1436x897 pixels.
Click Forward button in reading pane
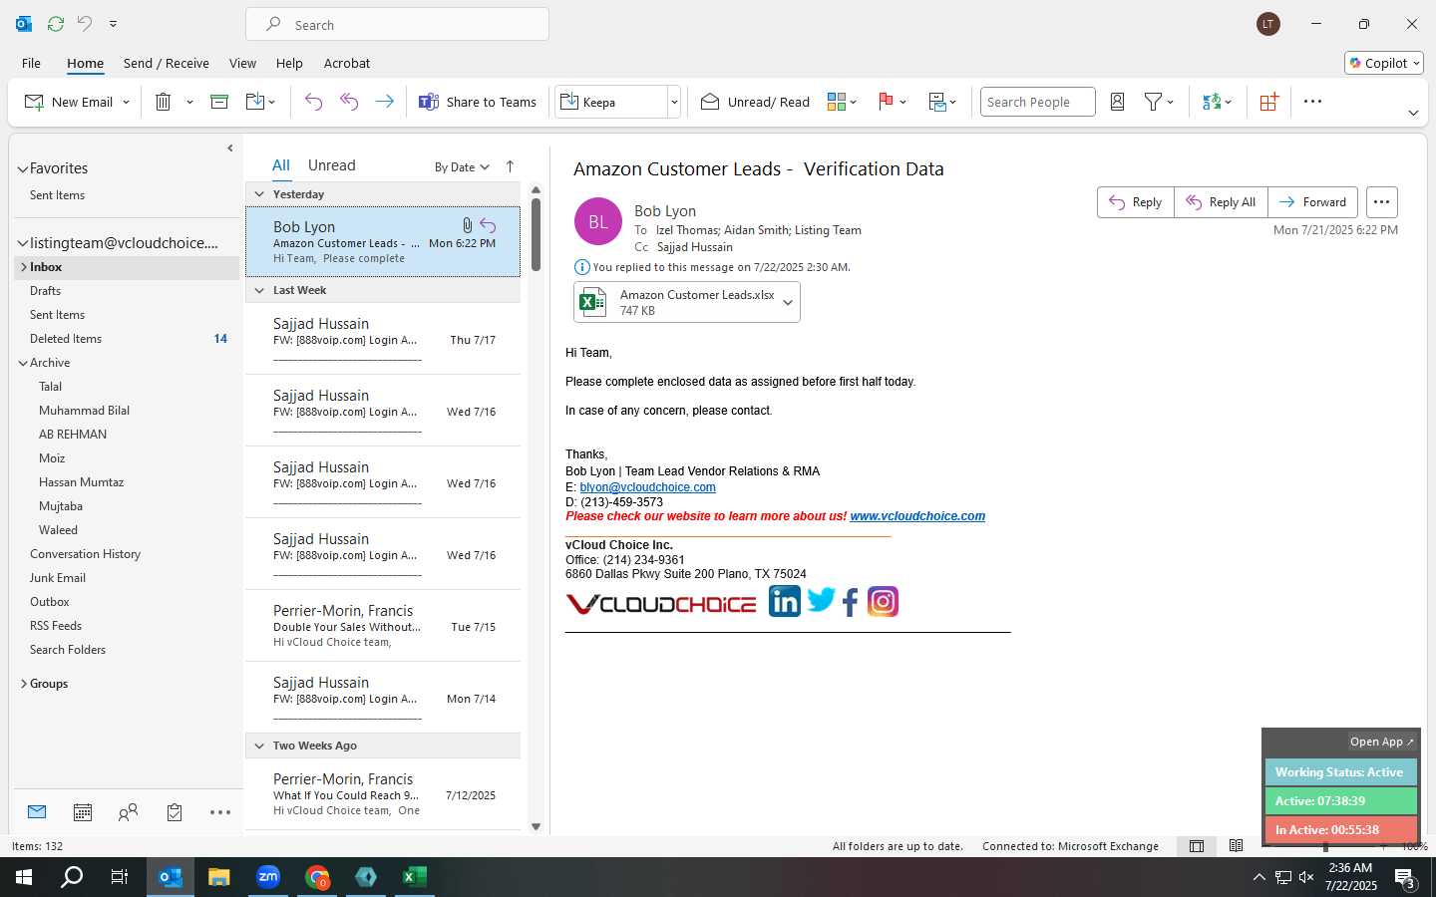[1313, 202]
